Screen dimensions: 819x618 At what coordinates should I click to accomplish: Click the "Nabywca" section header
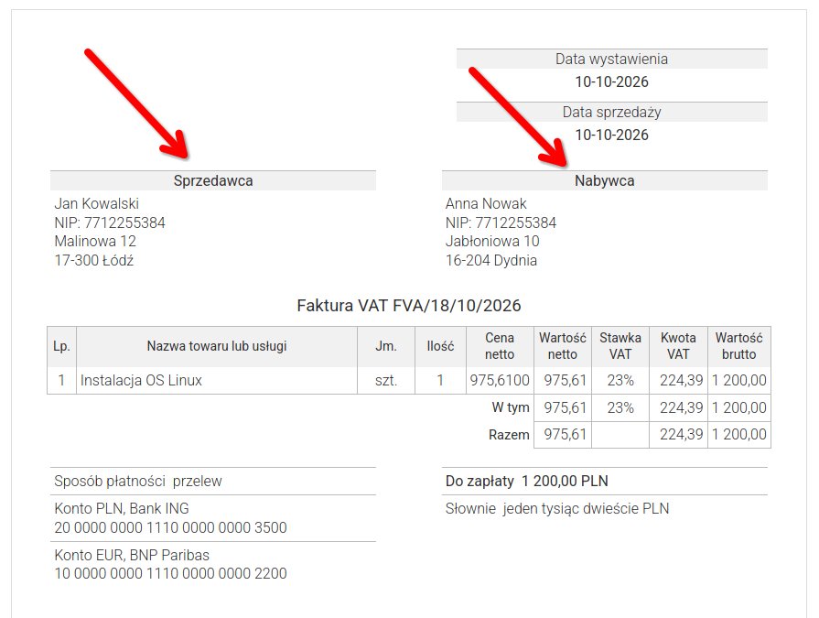[605, 180]
